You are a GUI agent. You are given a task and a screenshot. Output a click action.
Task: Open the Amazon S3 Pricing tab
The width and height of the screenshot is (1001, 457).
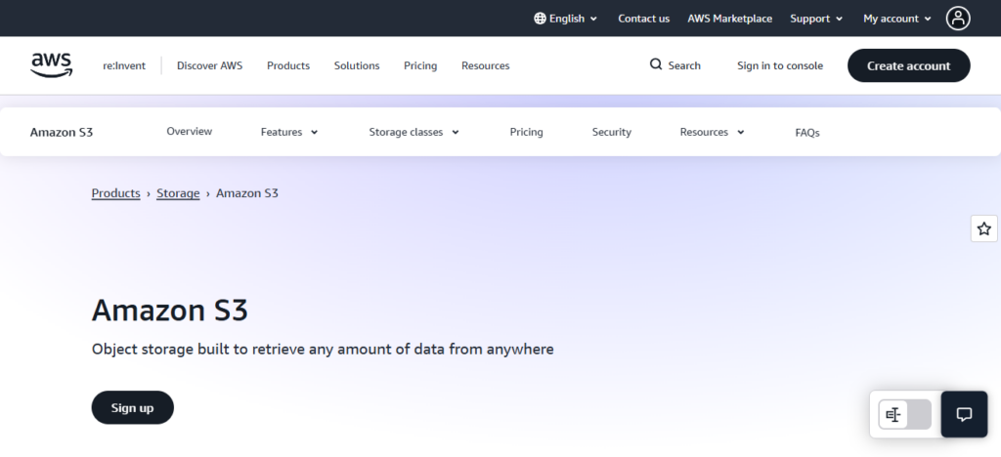pyautogui.click(x=526, y=132)
